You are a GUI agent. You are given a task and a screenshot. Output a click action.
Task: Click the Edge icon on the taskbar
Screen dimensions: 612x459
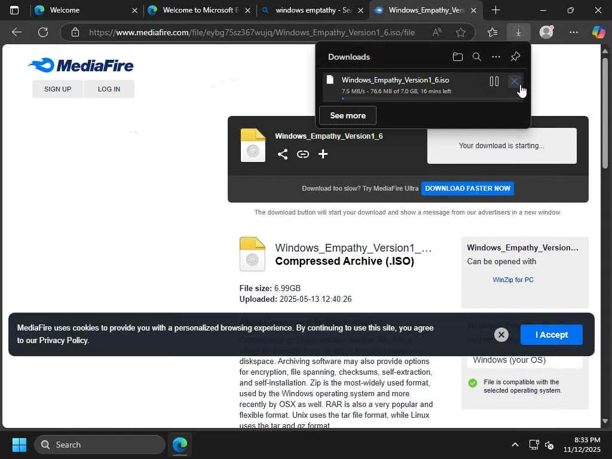(x=180, y=445)
